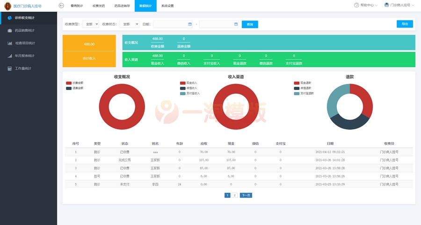Expand 帮助中心 help menu
This screenshot has width=421, height=225.
[366, 5]
